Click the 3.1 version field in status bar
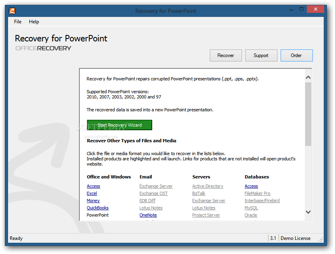This screenshot has width=335, height=254. point(273,238)
